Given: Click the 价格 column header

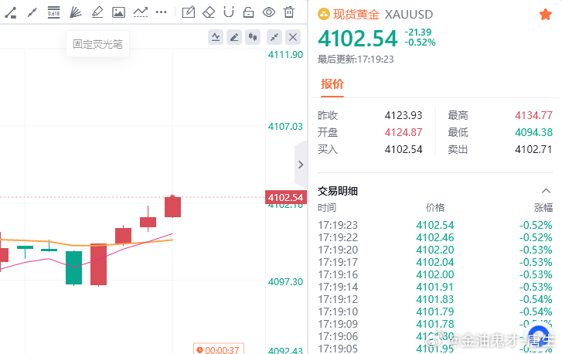Looking at the screenshot, I should pyautogui.click(x=435, y=207).
